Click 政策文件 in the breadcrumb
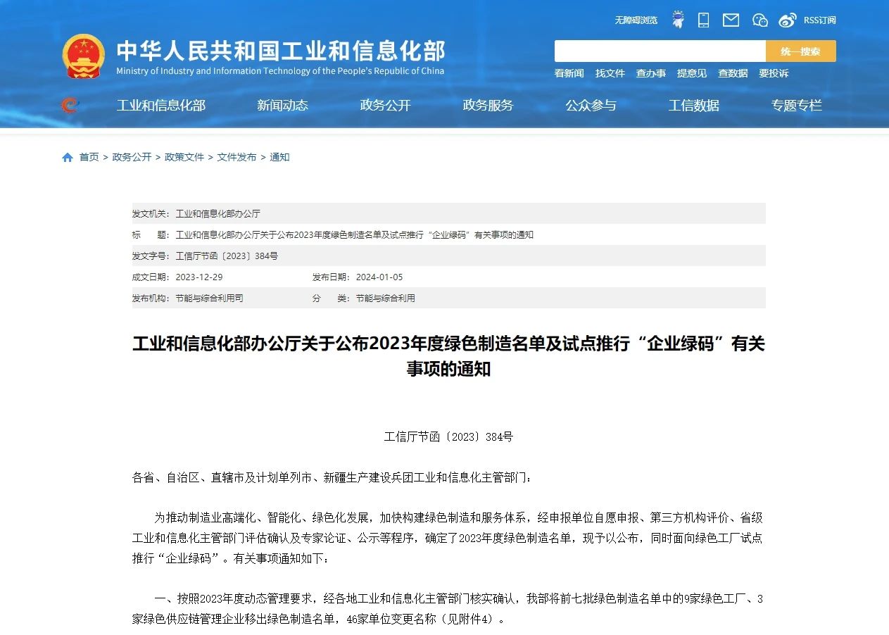Viewport: 889px width, 635px height. [184, 158]
